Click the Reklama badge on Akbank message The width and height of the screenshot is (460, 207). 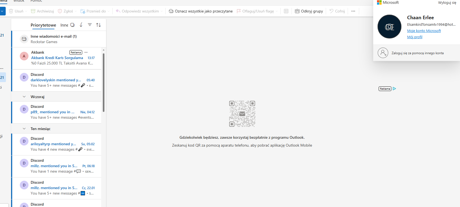pos(76,52)
